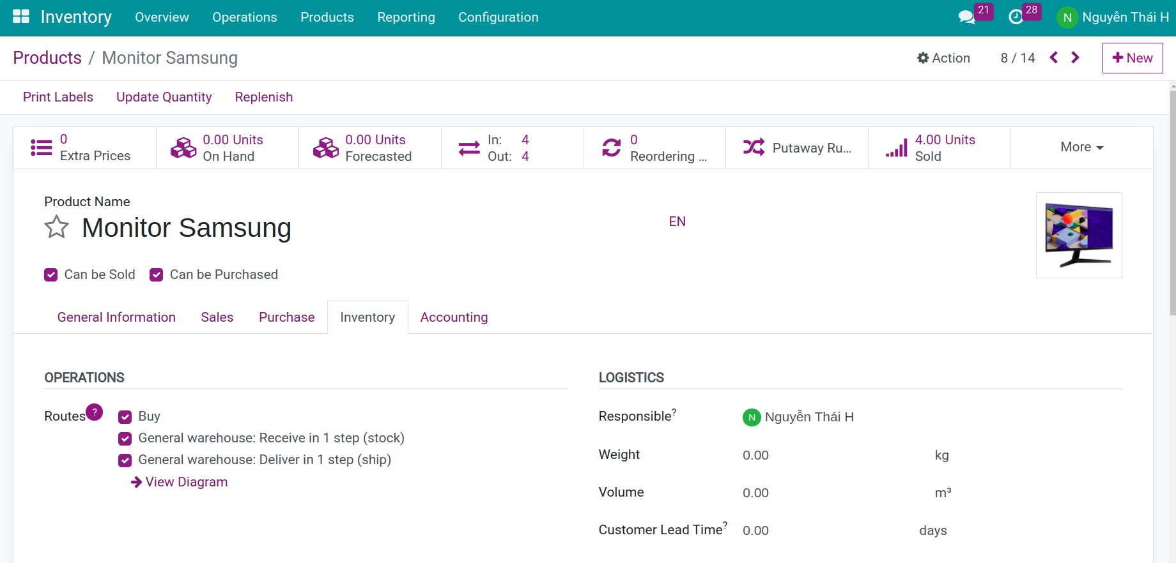Click the Inventory app title
Screen dimensions: 1176x563
pos(76,17)
